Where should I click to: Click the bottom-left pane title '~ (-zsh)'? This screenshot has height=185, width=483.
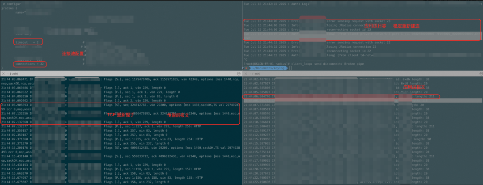[x=12, y=74]
